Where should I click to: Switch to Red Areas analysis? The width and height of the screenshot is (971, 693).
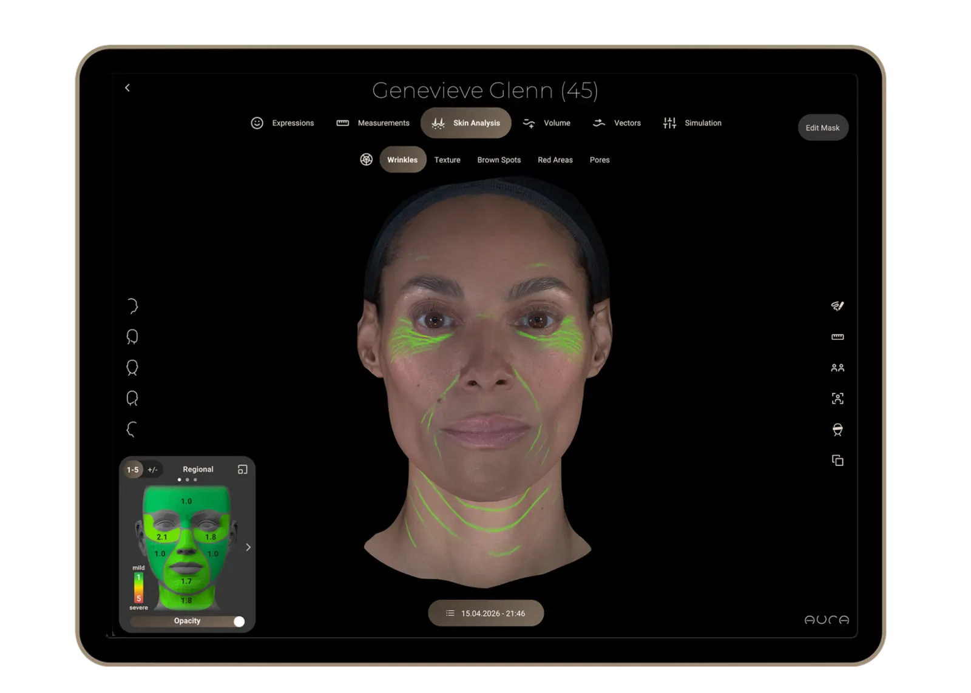point(555,160)
